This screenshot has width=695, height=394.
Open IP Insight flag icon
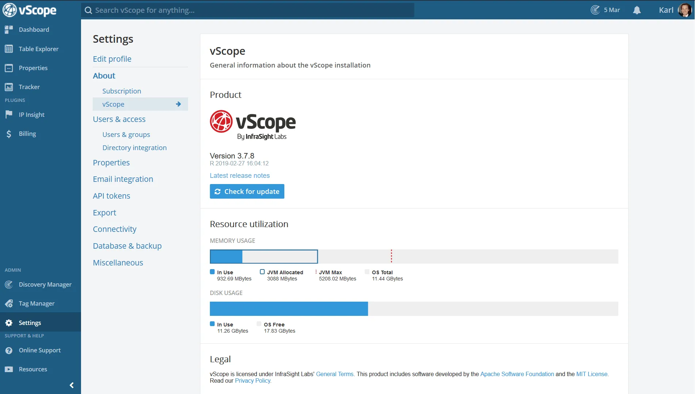click(9, 115)
